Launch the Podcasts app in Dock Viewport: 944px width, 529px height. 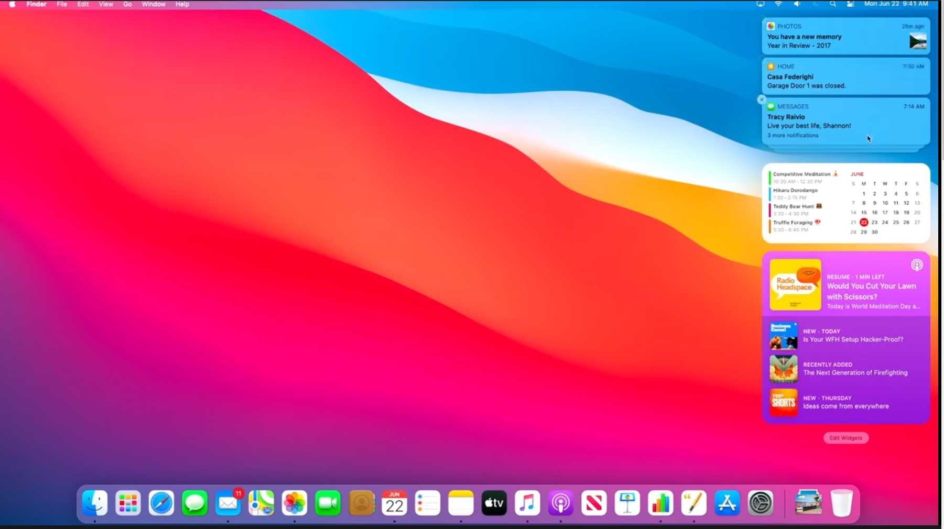point(560,503)
